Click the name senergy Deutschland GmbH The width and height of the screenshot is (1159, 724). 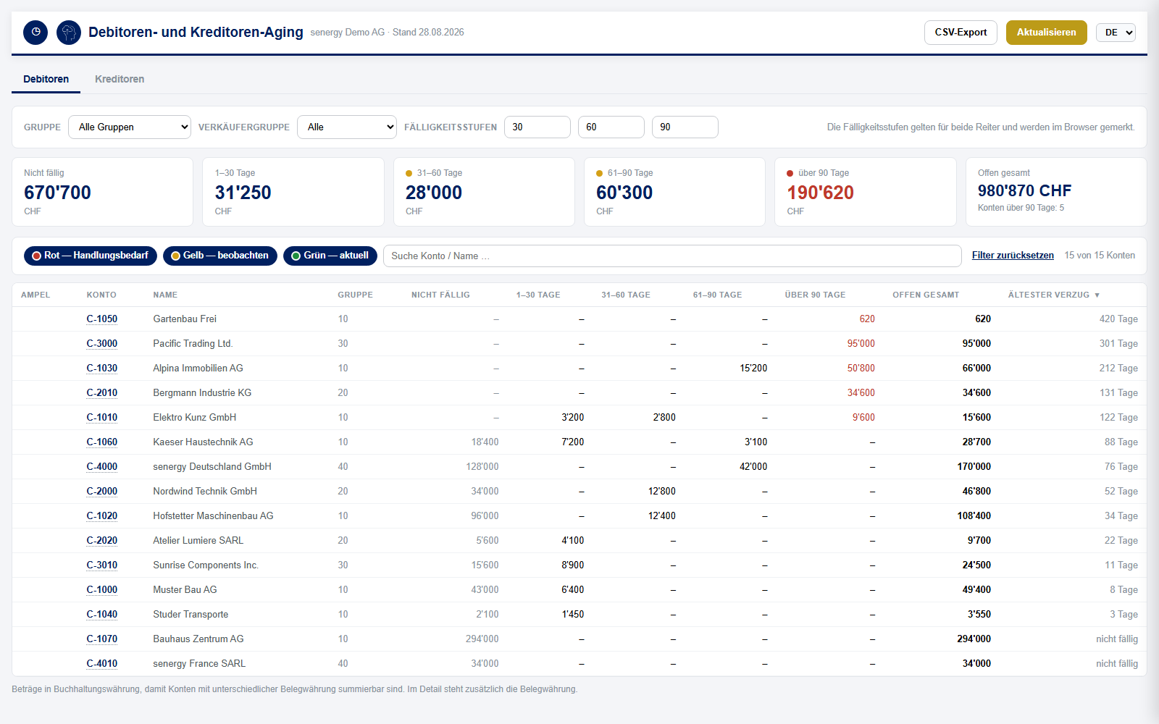click(212, 467)
